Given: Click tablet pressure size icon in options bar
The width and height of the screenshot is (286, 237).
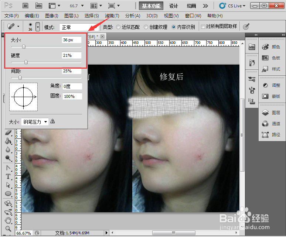Looking at the screenshot, I should pos(246,27).
